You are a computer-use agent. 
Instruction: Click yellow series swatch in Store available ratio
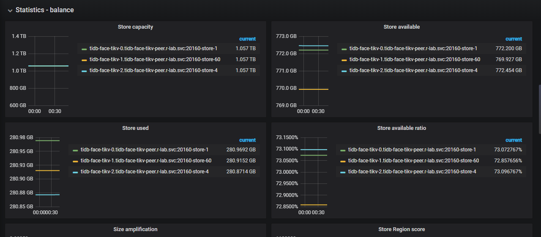point(343,161)
